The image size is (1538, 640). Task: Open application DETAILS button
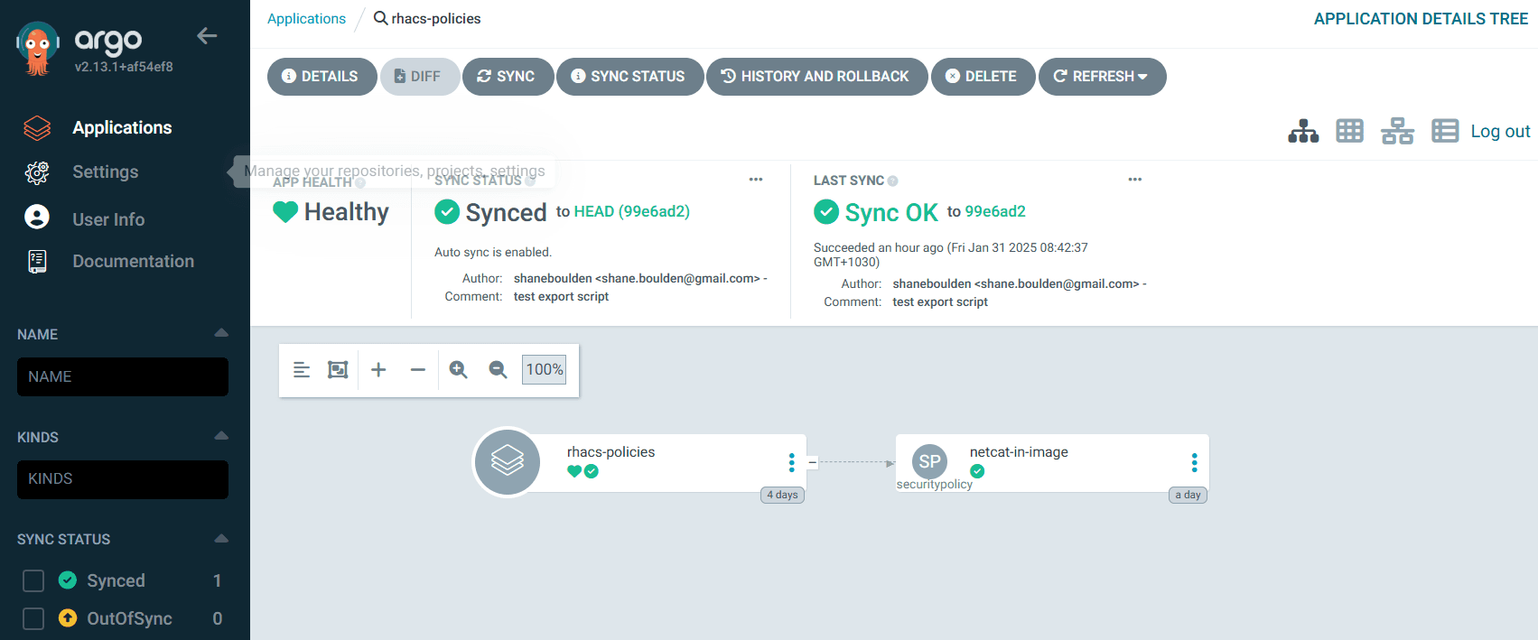(322, 77)
